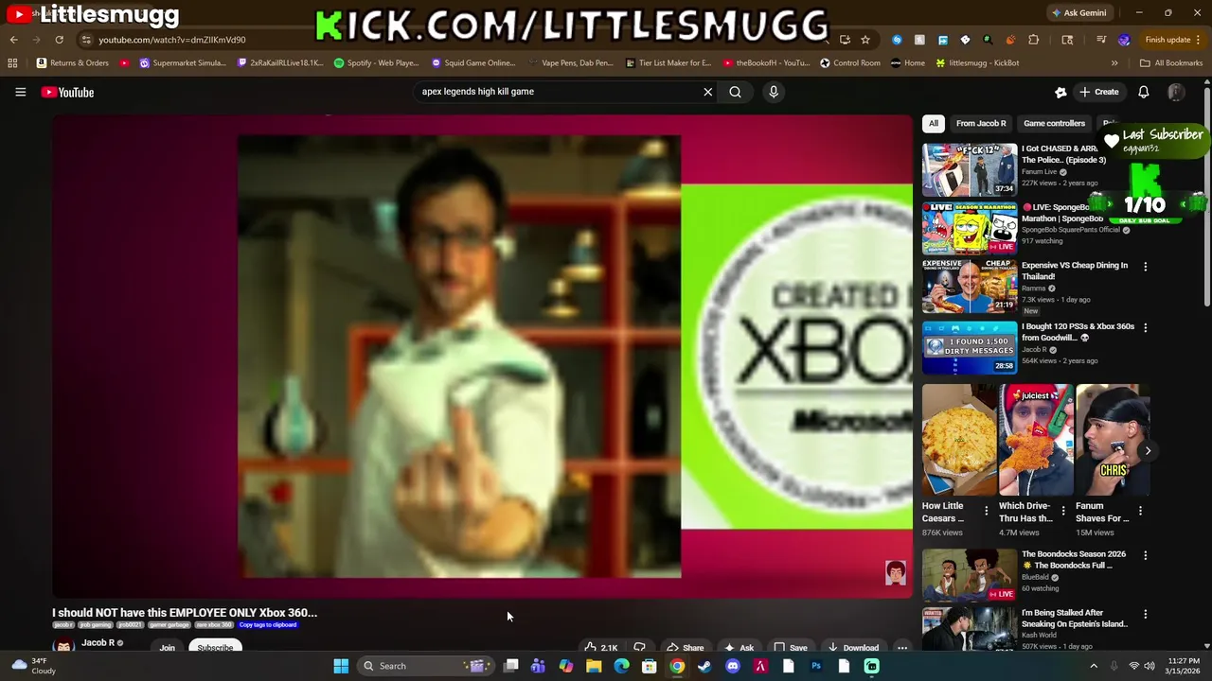
Task: Click the sparkle icon left of Create
Action: 1060,92
